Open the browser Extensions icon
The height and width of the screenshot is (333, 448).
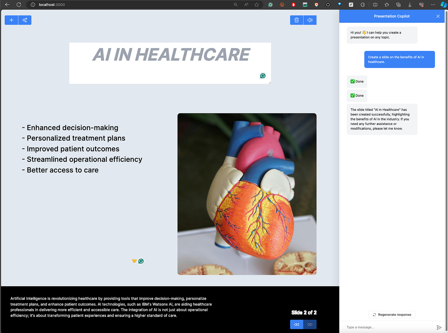[363, 5]
